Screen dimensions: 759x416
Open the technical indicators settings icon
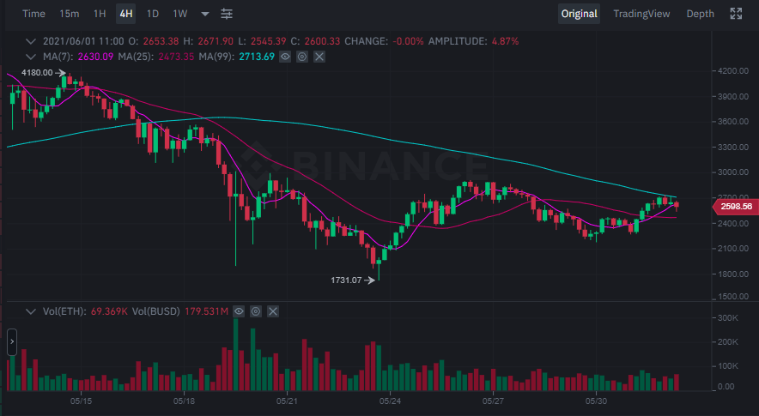click(227, 14)
